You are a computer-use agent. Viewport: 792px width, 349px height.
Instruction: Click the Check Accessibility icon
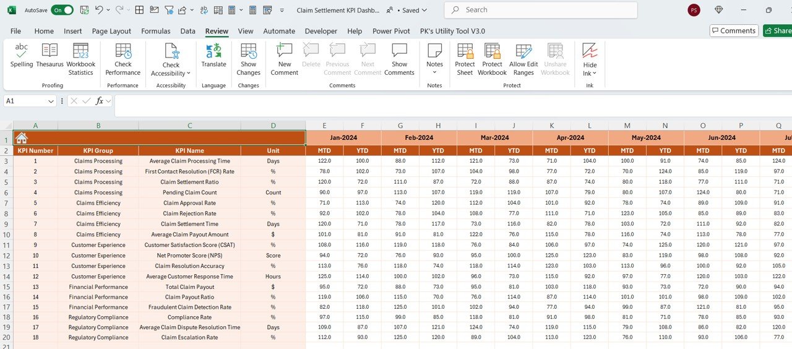171,51
